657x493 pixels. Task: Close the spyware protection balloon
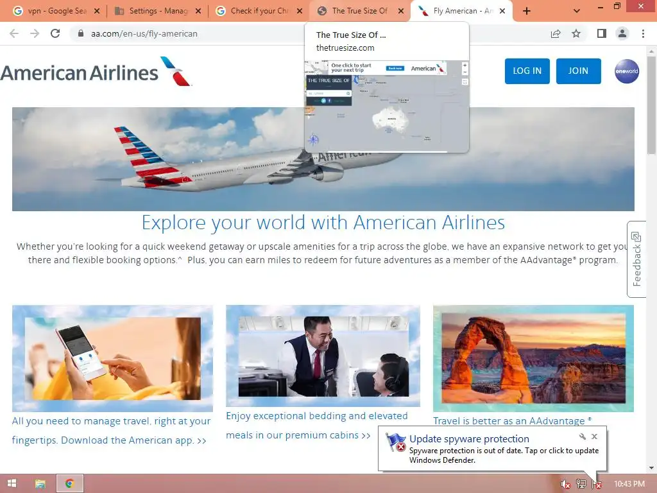click(x=594, y=437)
